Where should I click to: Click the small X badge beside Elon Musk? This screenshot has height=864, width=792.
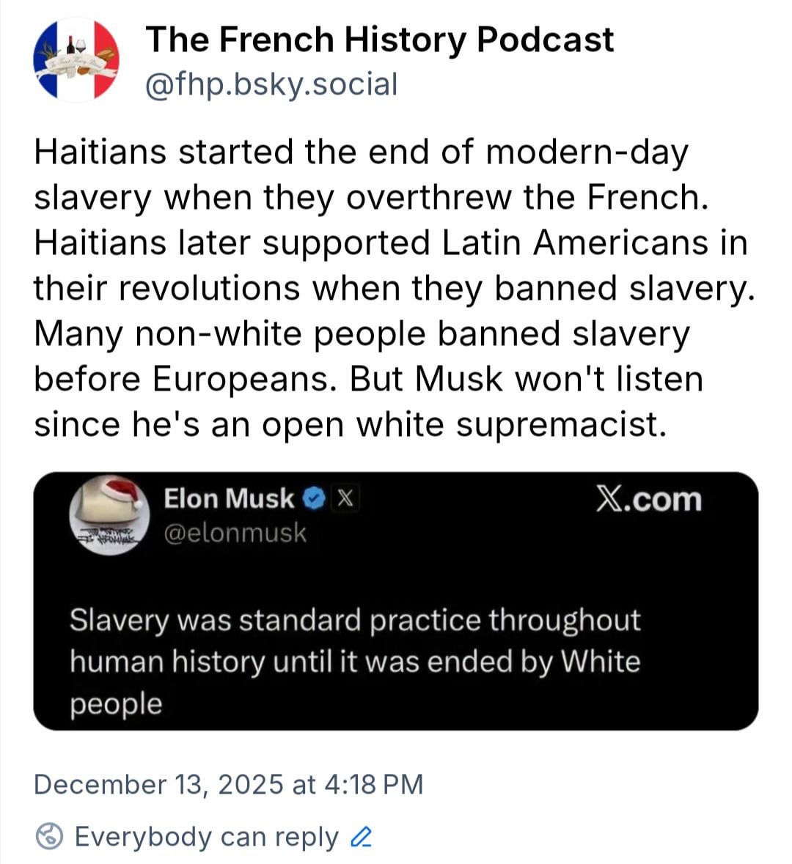[x=345, y=498]
